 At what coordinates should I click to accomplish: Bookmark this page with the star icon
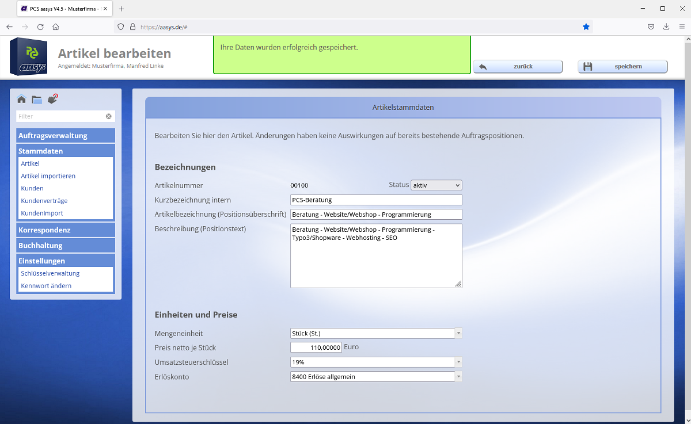586,26
